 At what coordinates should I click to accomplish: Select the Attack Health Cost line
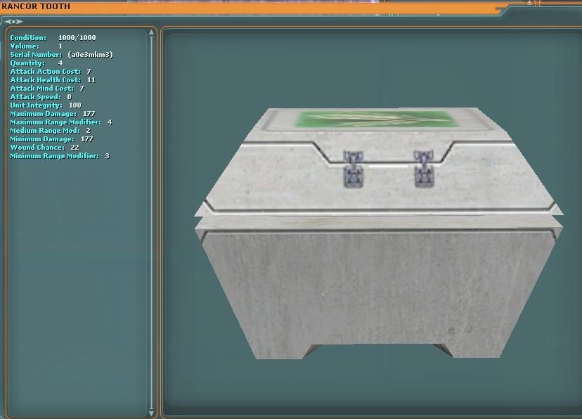point(52,80)
